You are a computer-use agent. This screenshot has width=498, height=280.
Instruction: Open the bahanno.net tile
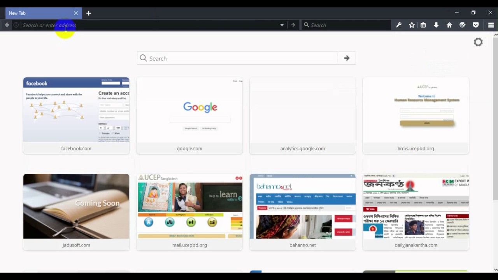click(303, 212)
